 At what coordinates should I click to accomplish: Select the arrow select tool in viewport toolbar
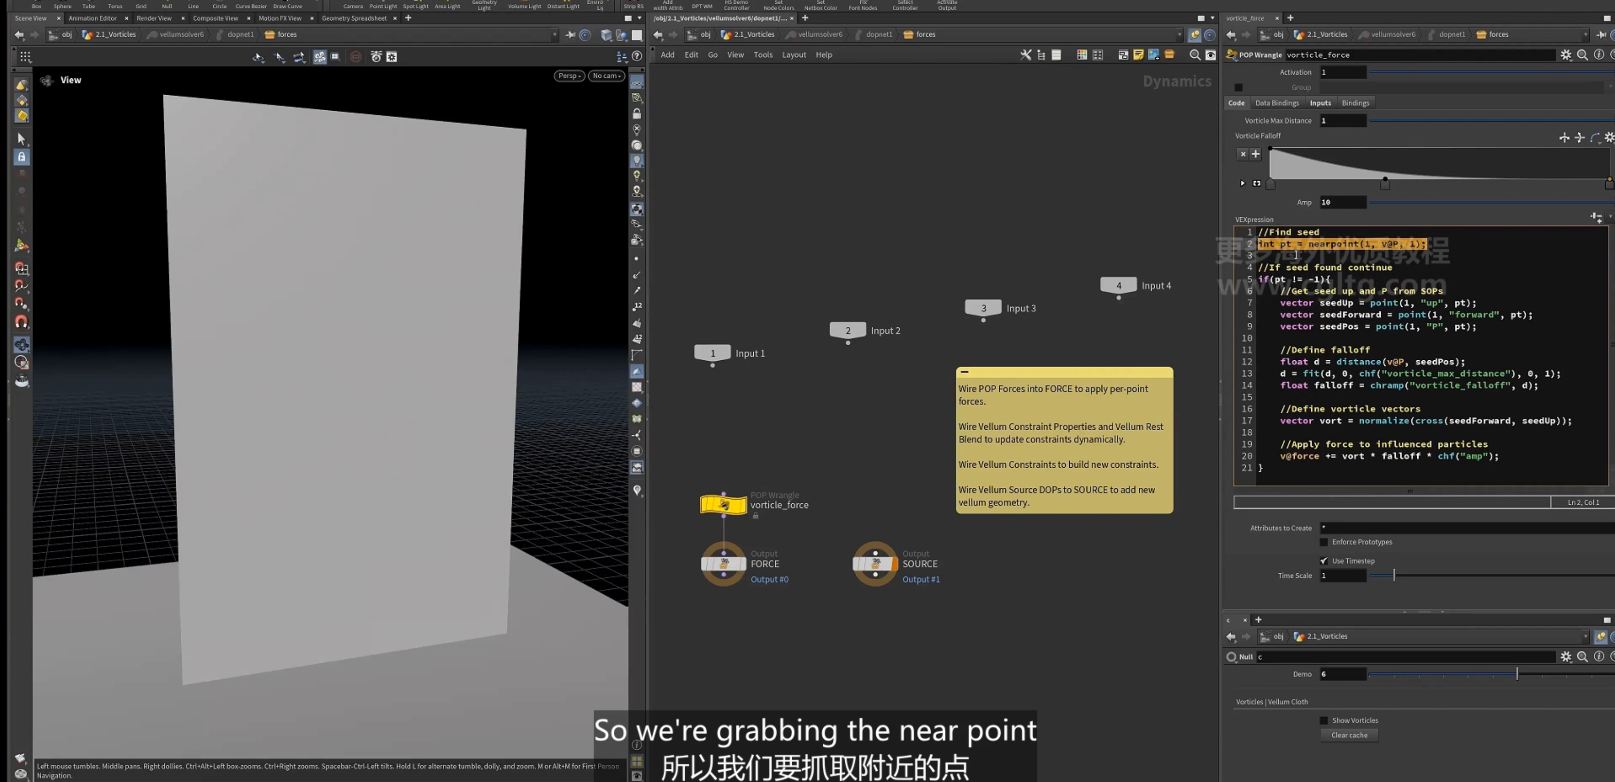(x=22, y=138)
